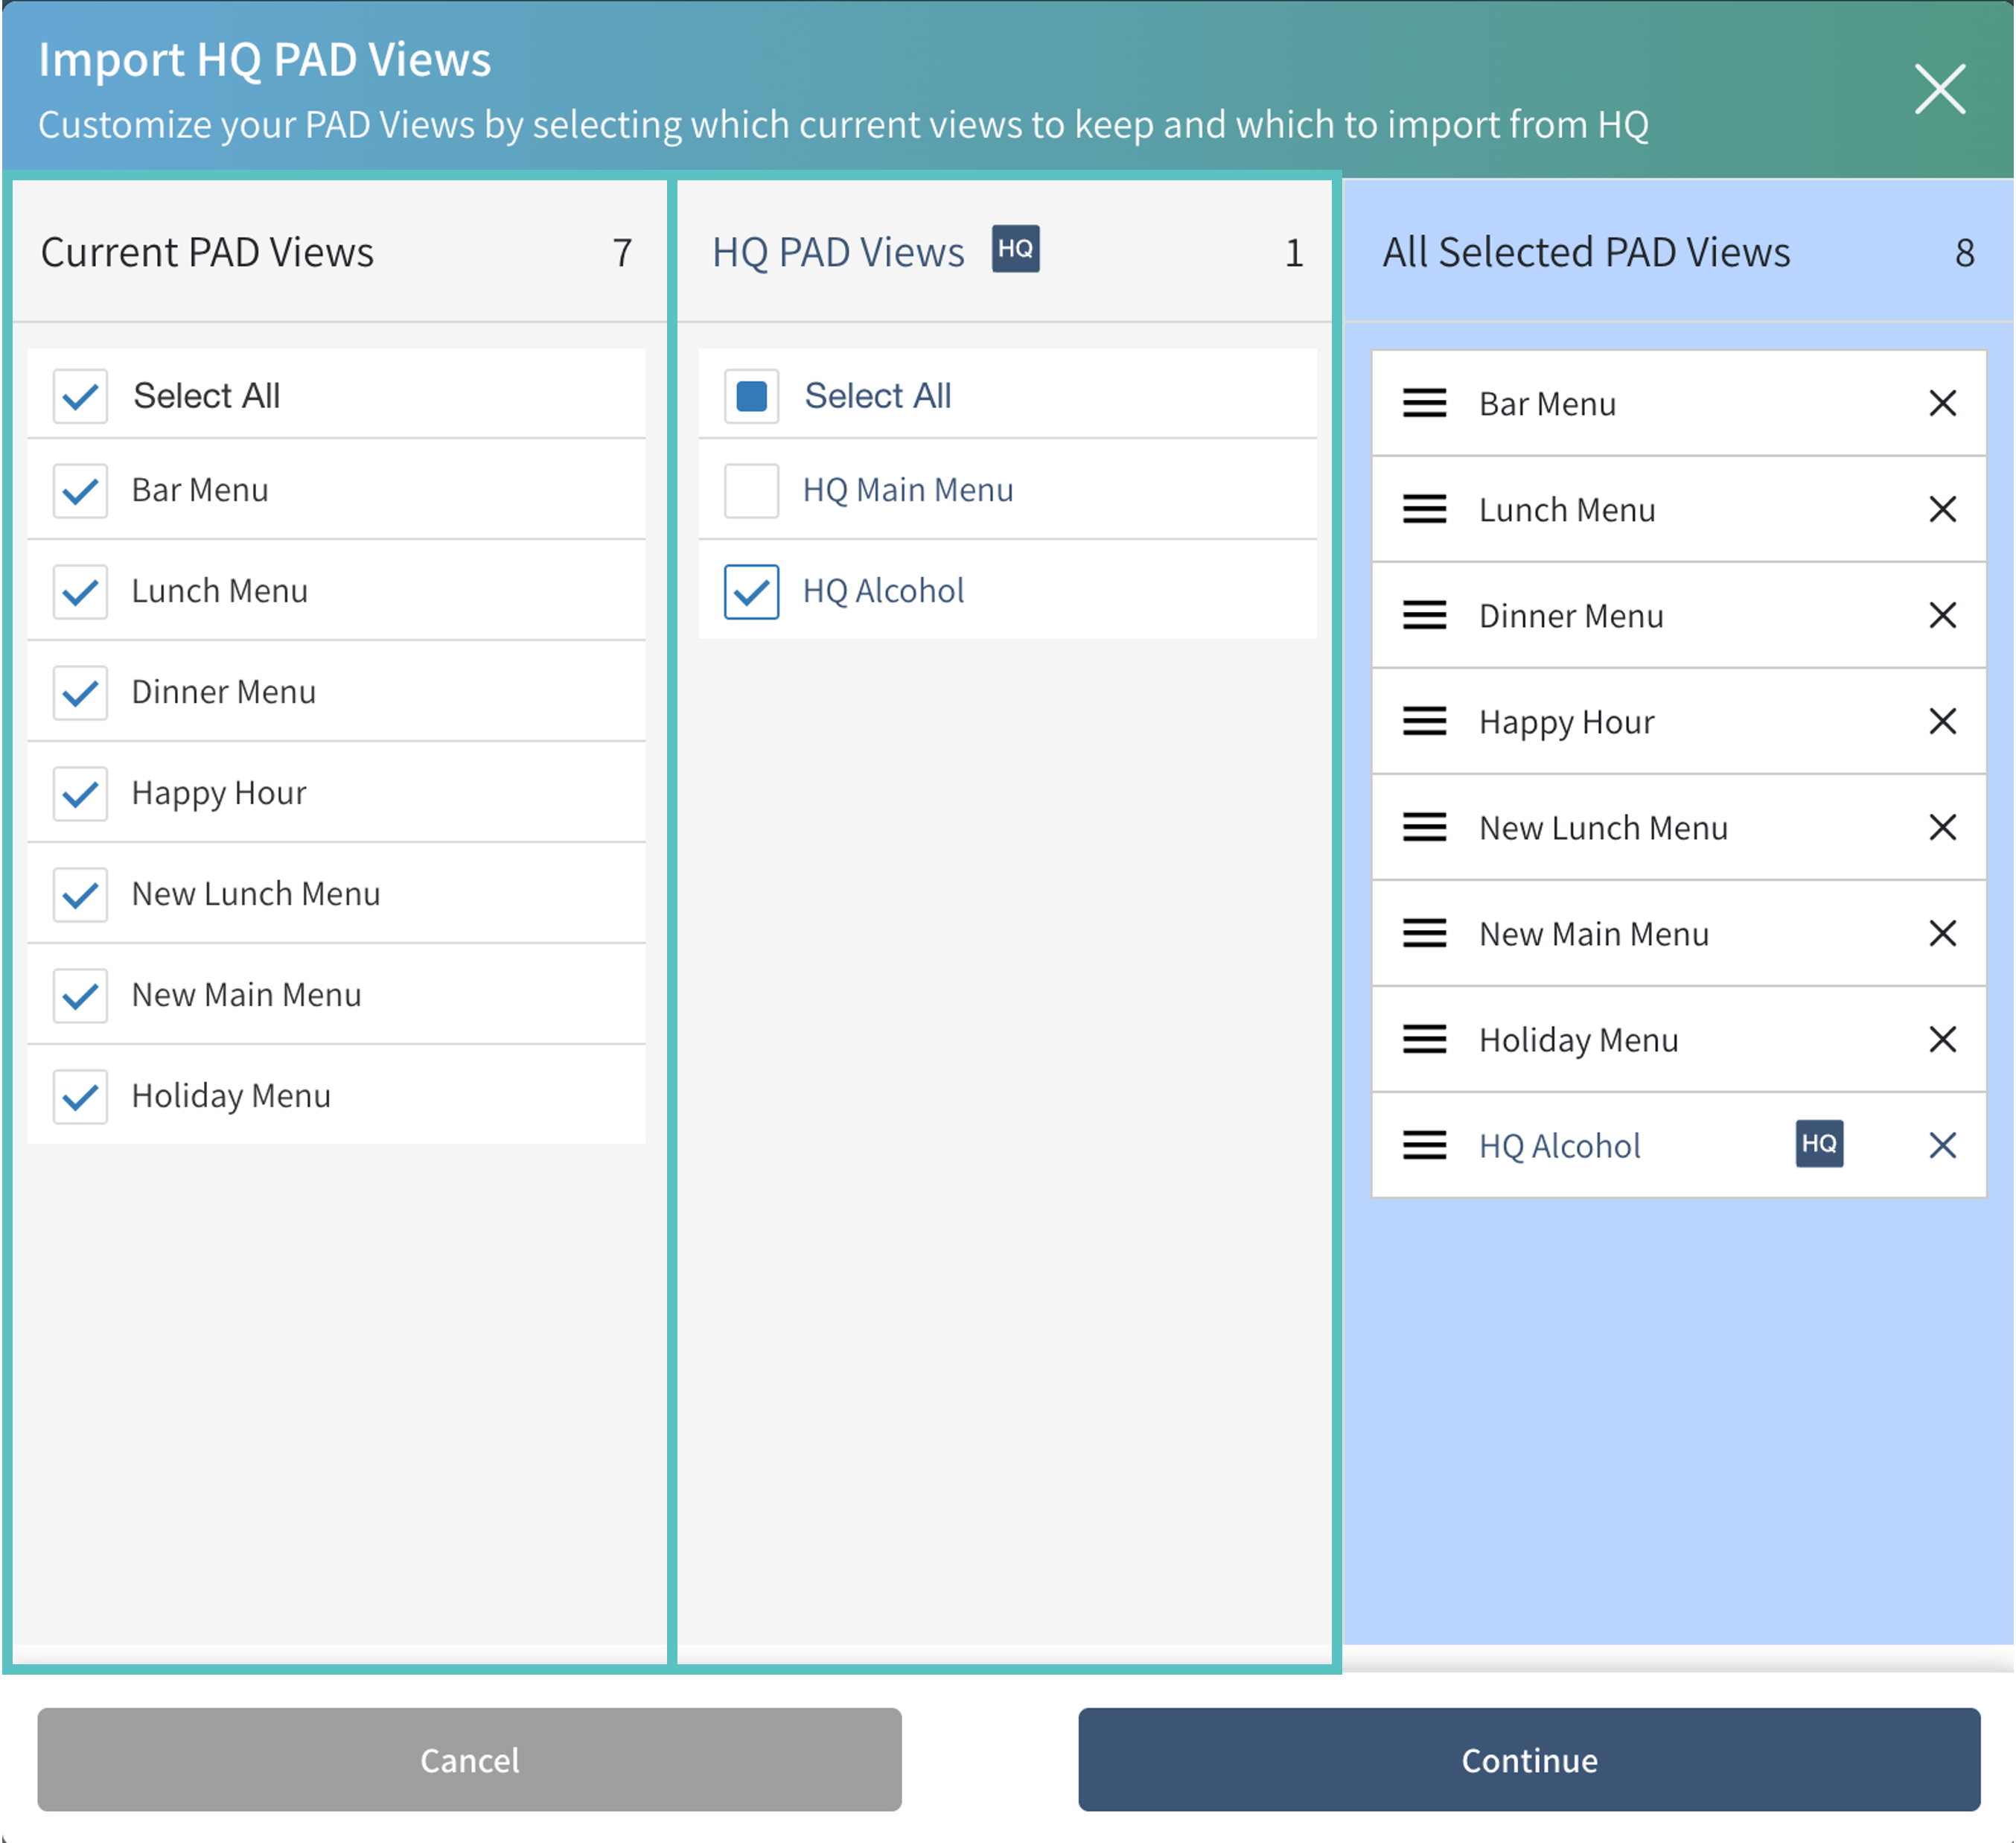Deselect the New Lunch Menu checkbox
This screenshot has height=1843, width=2016.
pos(80,895)
